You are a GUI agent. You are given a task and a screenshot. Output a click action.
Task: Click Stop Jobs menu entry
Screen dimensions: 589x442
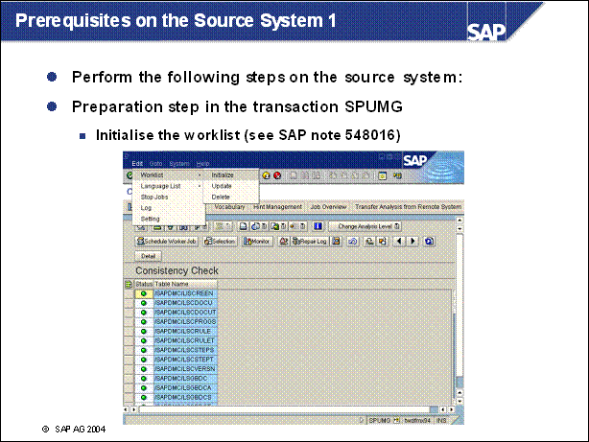click(x=154, y=197)
